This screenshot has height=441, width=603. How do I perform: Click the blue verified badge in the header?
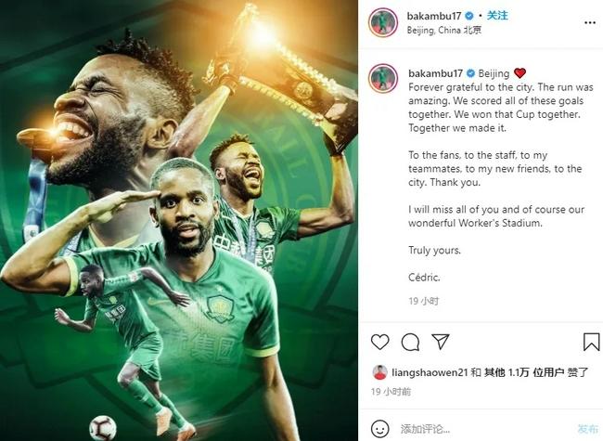469,16
